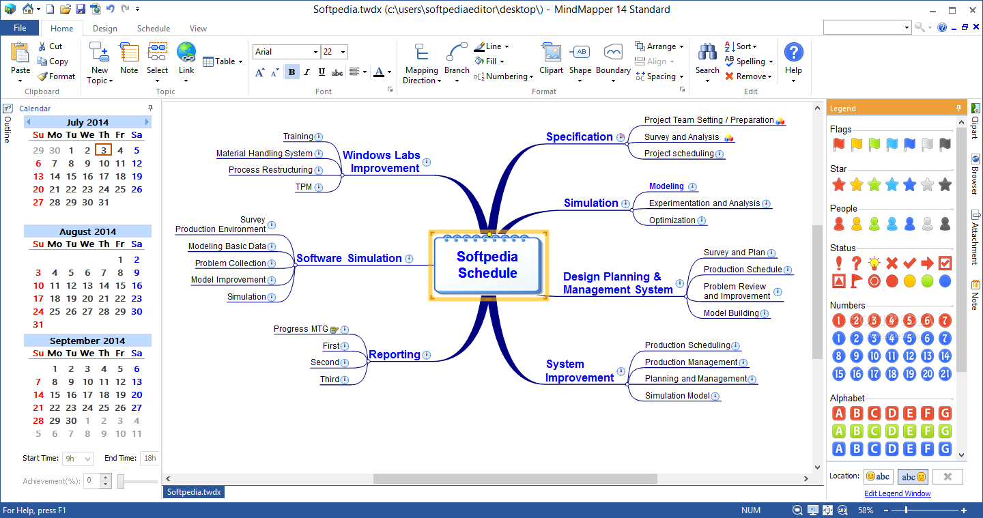Switch to the Schedule tab
Image resolution: width=983 pixels, height=518 pixels.
154,29
